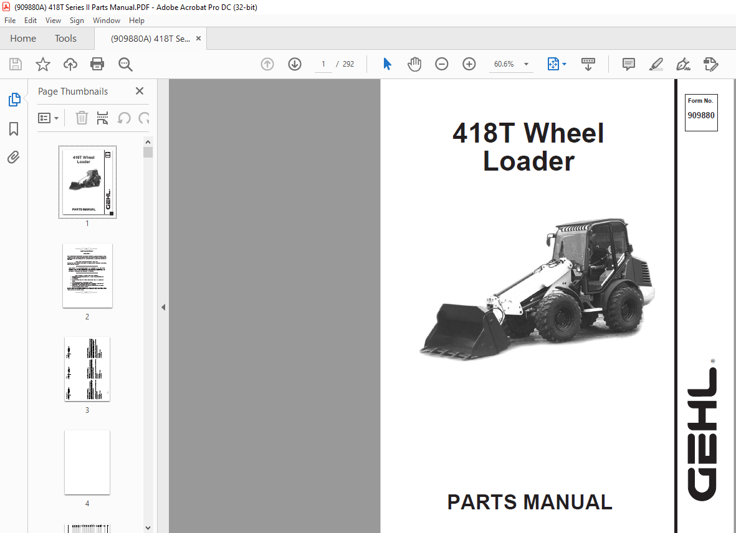This screenshot has width=736, height=533.
Task: Click the PARTS MANUAL heading text
Action: (x=530, y=502)
